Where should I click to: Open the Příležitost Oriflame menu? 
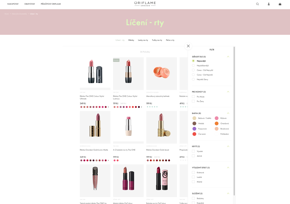pyautogui.click(x=51, y=4)
